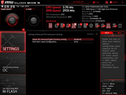
Task: Close the BIOS with the X button
Action: click(123, 2)
